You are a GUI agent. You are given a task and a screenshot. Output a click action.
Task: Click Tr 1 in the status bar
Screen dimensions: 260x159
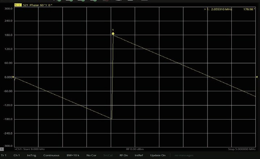[4, 155]
